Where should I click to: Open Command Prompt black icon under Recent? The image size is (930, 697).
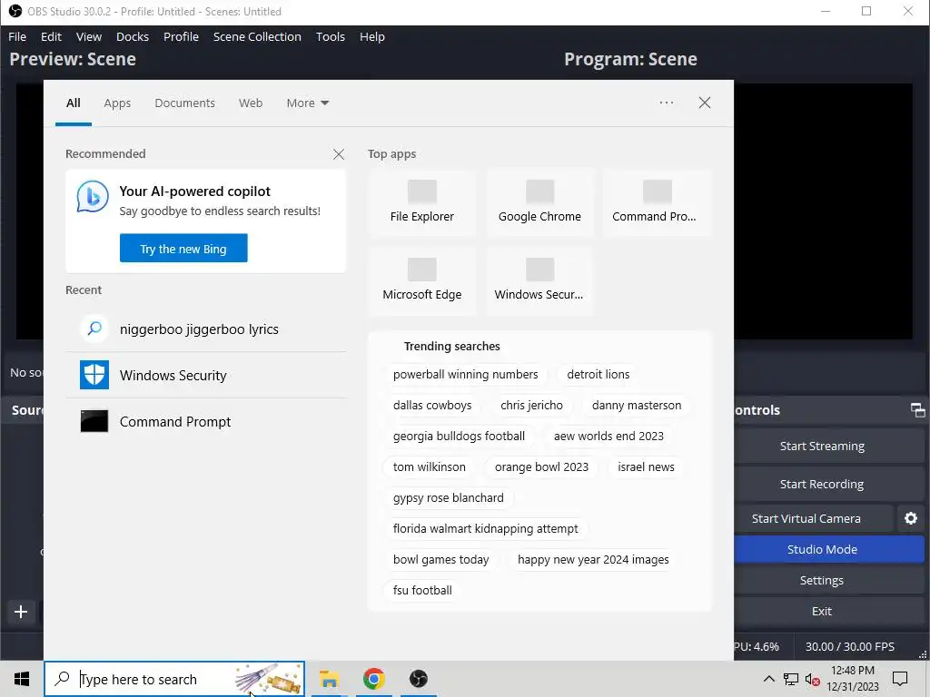click(x=94, y=421)
